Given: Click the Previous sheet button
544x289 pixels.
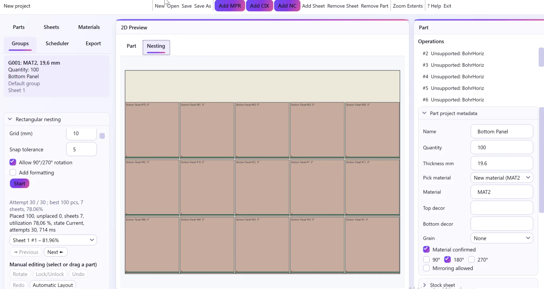Looking at the screenshot, I should [x=26, y=252].
